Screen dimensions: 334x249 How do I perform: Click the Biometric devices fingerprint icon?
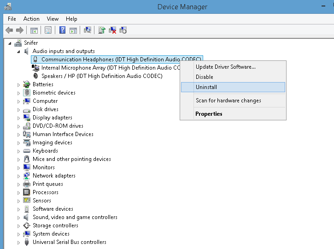[27, 93]
